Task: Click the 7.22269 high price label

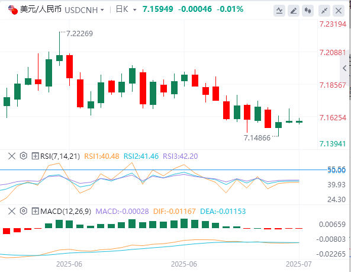Action: 79,34
